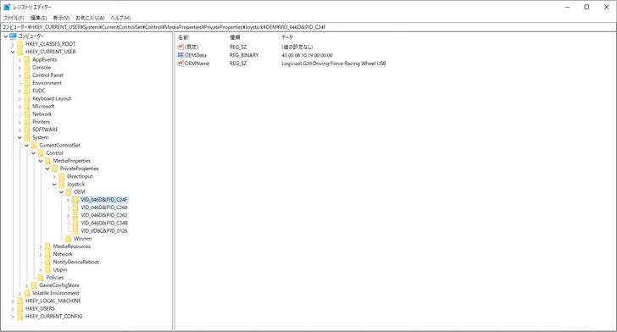Collapse the コンピューター root node
Image resolution: width=617 pixels, height=332 pixels.
5,36
